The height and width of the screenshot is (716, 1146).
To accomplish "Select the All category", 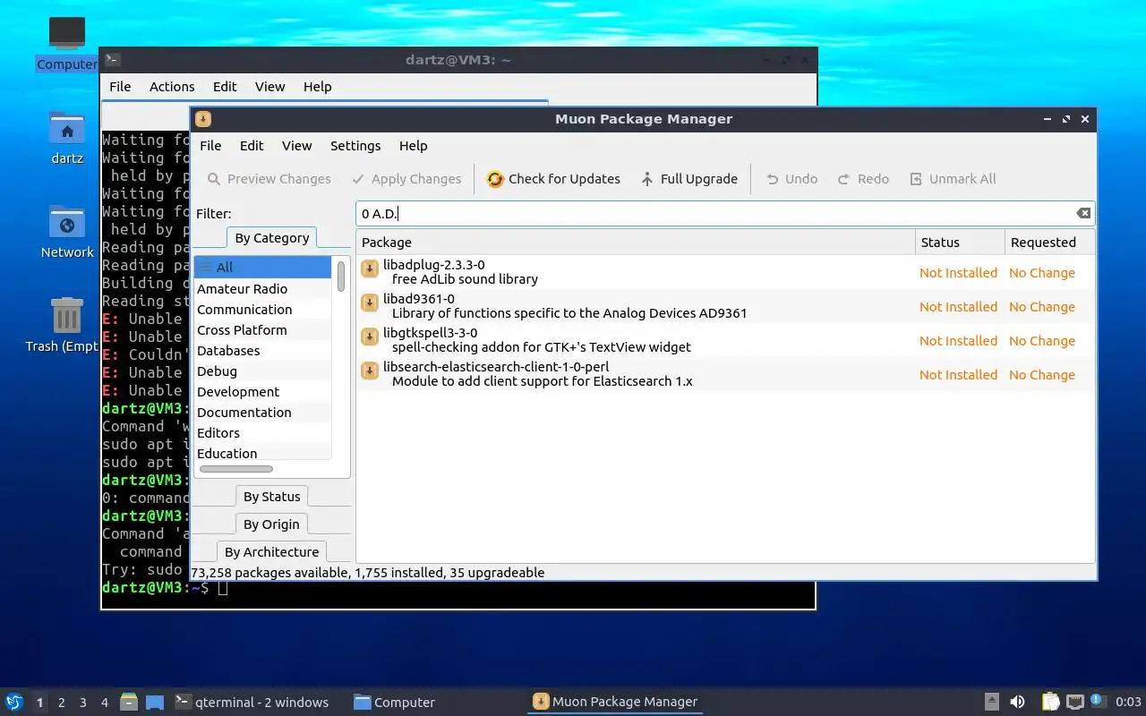I will 263,268.
